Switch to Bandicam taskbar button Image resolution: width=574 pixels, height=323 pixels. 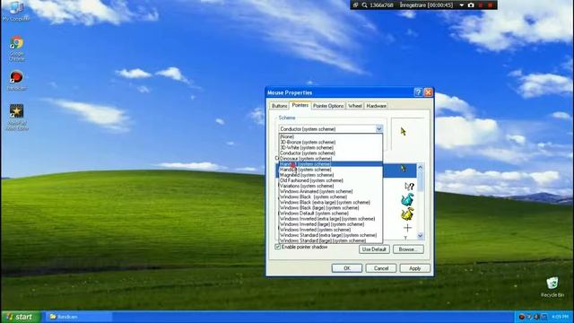pyautogui.click(x=78, y=317)
